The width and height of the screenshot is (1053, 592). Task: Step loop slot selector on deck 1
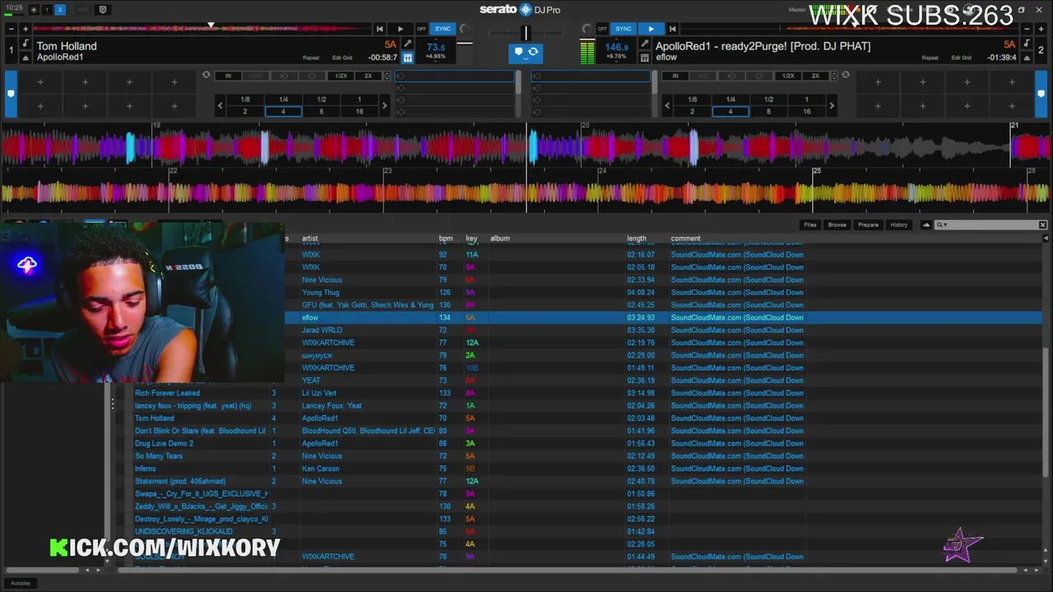[385, 76]
